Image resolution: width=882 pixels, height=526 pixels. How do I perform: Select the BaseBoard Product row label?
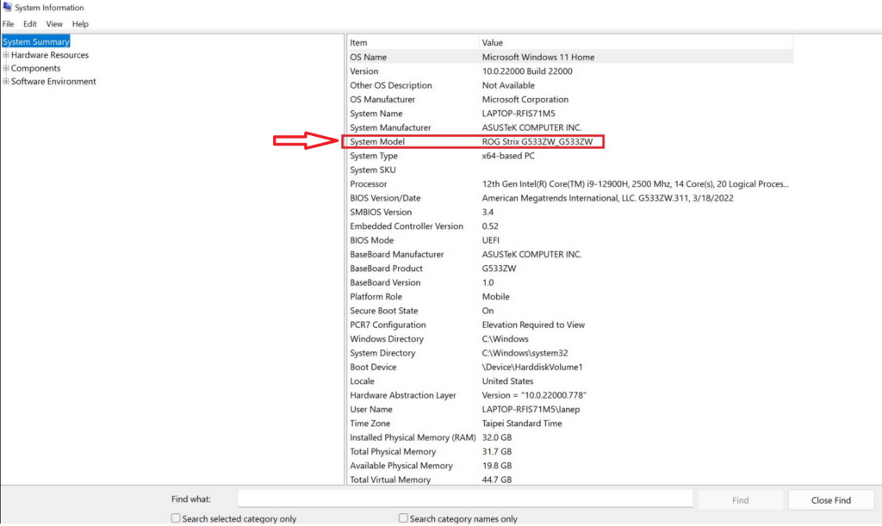[386, 268]
